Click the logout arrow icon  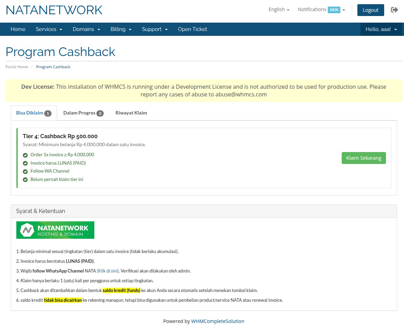tap(394, 10)
